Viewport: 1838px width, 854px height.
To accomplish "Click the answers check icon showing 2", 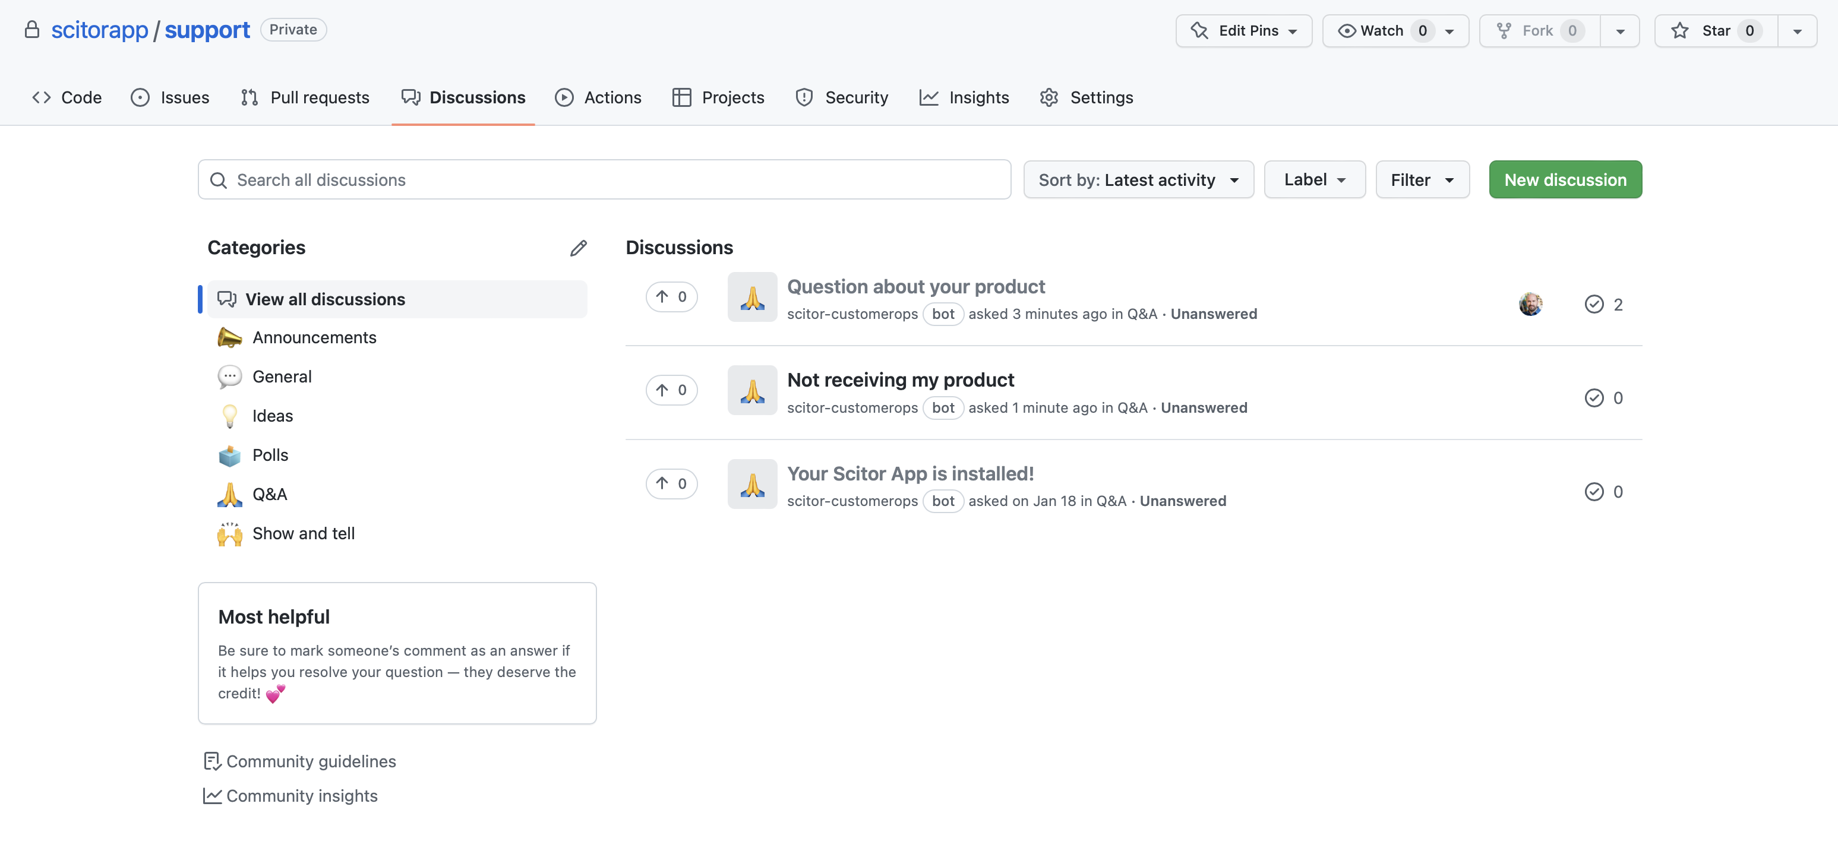I will click(x=1594, y=305).
